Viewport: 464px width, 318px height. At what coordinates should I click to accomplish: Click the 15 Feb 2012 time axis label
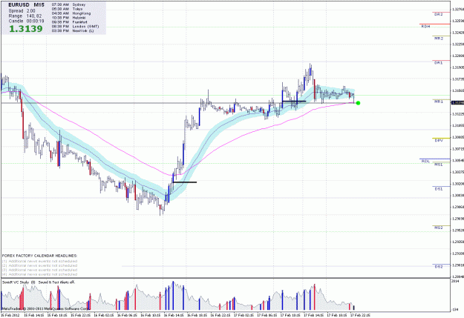coord(10,315)
